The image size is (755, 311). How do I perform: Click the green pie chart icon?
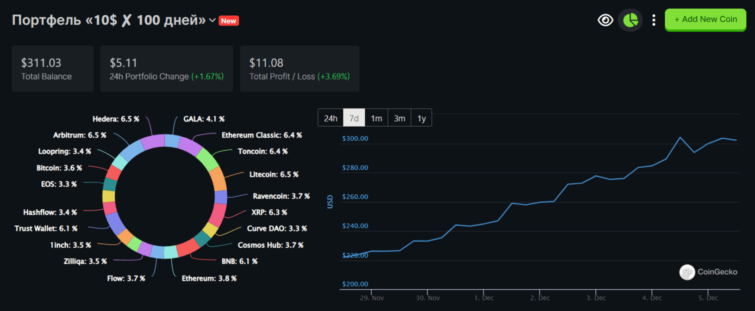click(x=630, y=20)
